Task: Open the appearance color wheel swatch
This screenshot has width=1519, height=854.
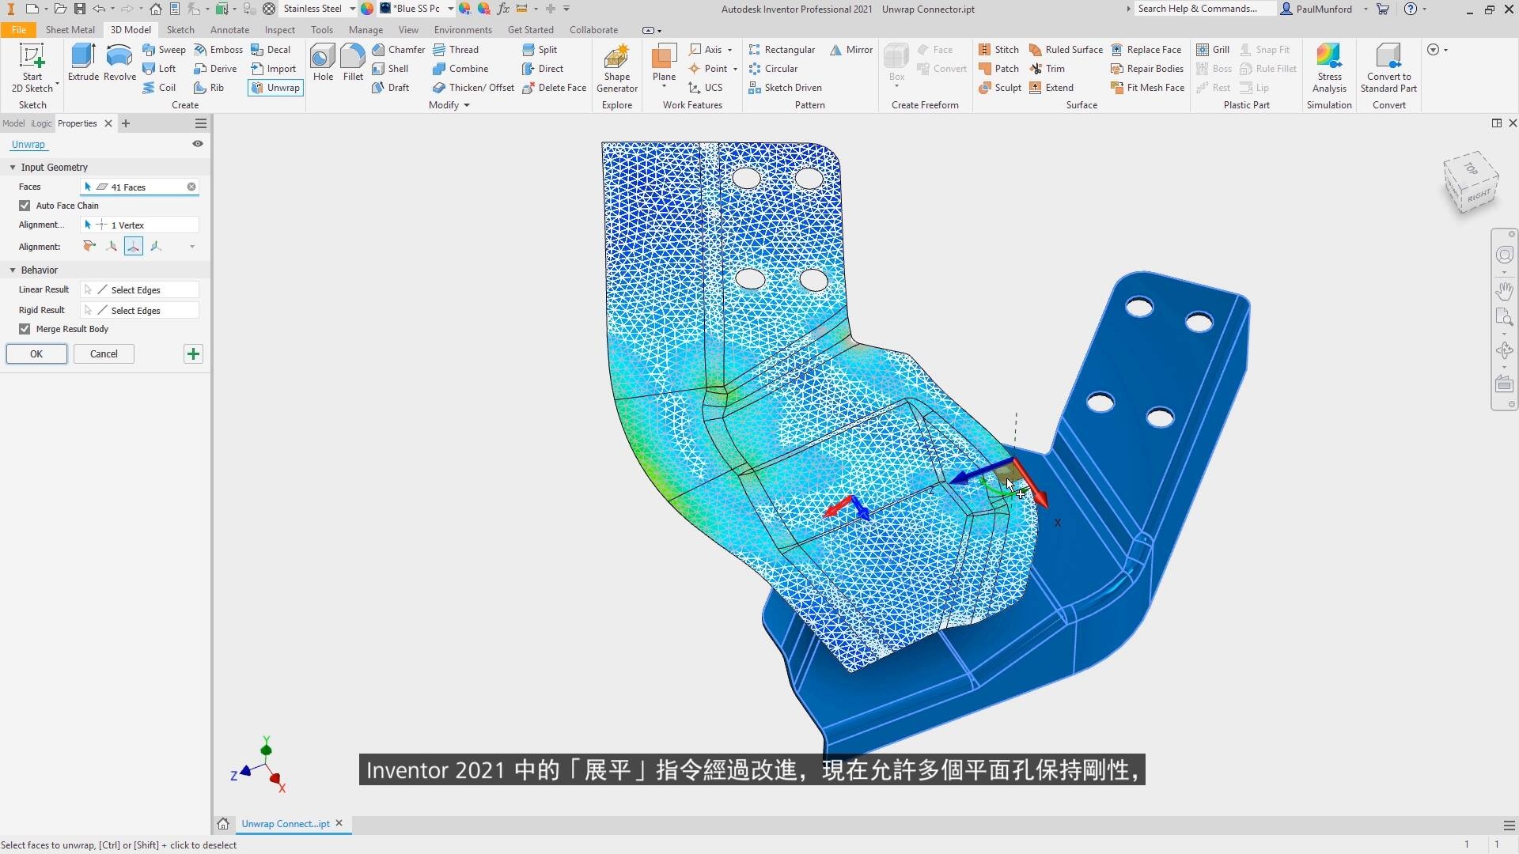Action: 367,9
